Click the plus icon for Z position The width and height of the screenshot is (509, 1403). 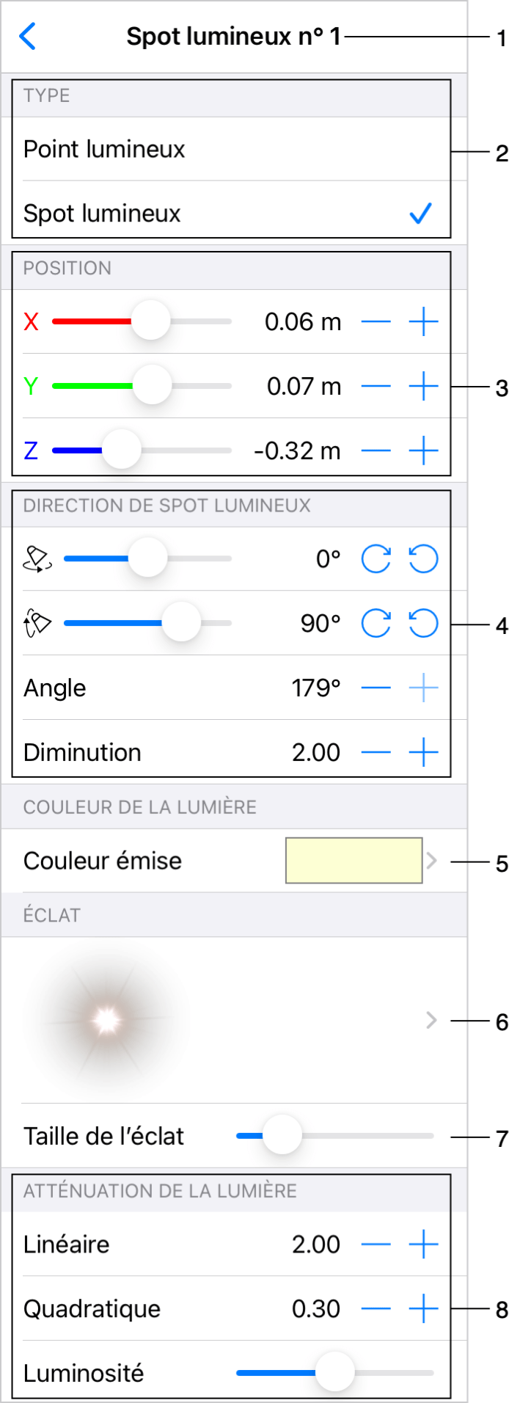click(423, 451)
